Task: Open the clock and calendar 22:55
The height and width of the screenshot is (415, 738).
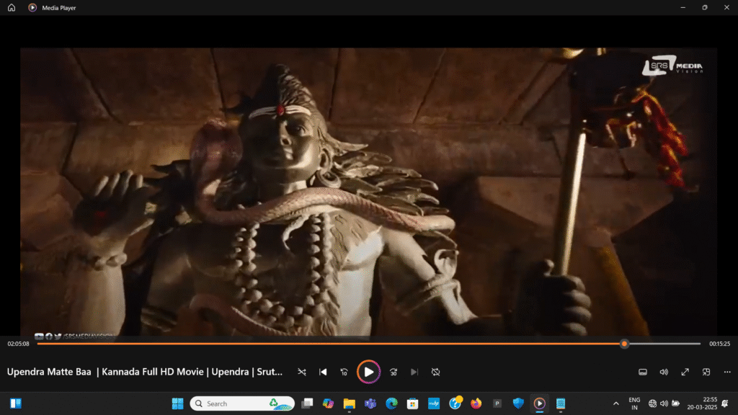Action: pos(702,403)
